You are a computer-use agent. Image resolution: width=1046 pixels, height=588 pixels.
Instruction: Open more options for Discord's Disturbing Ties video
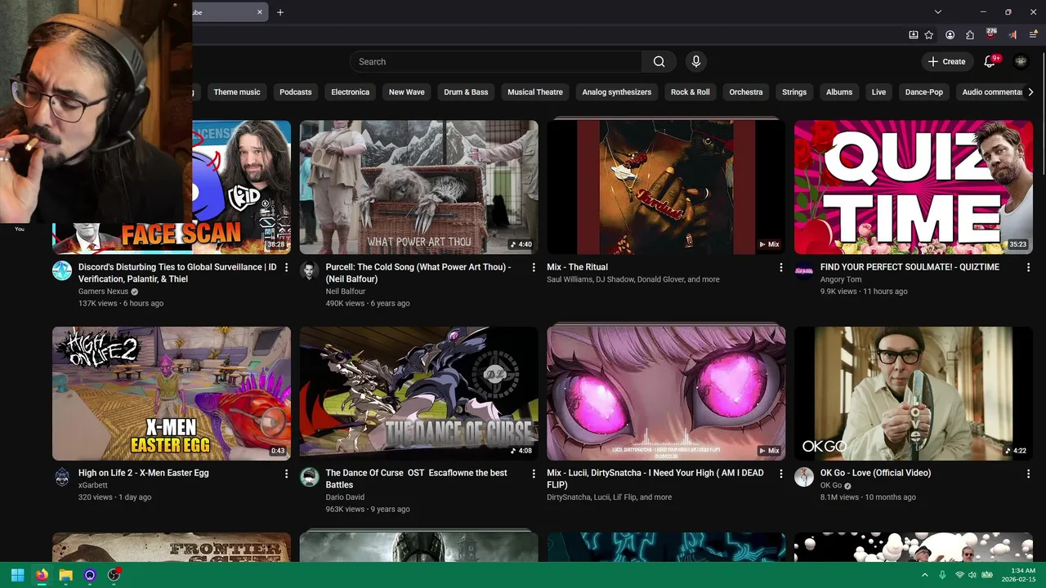(286, 268)
